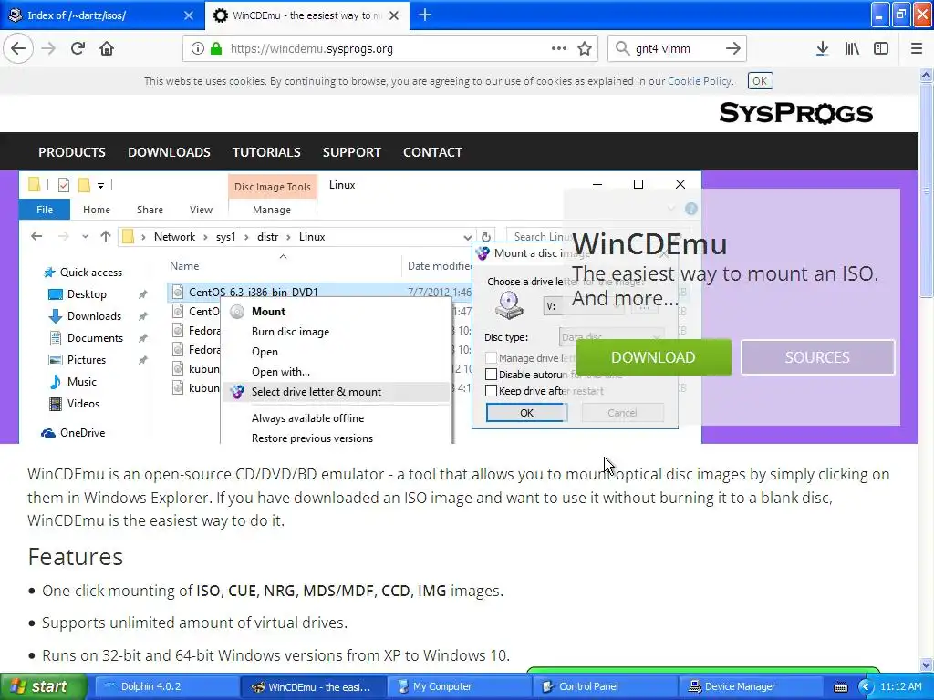This screenshot has height=700, width=934.
Task: Click "Runs on 32-bit and 64-bit Windows" bullet
Action: coord(275,655)
